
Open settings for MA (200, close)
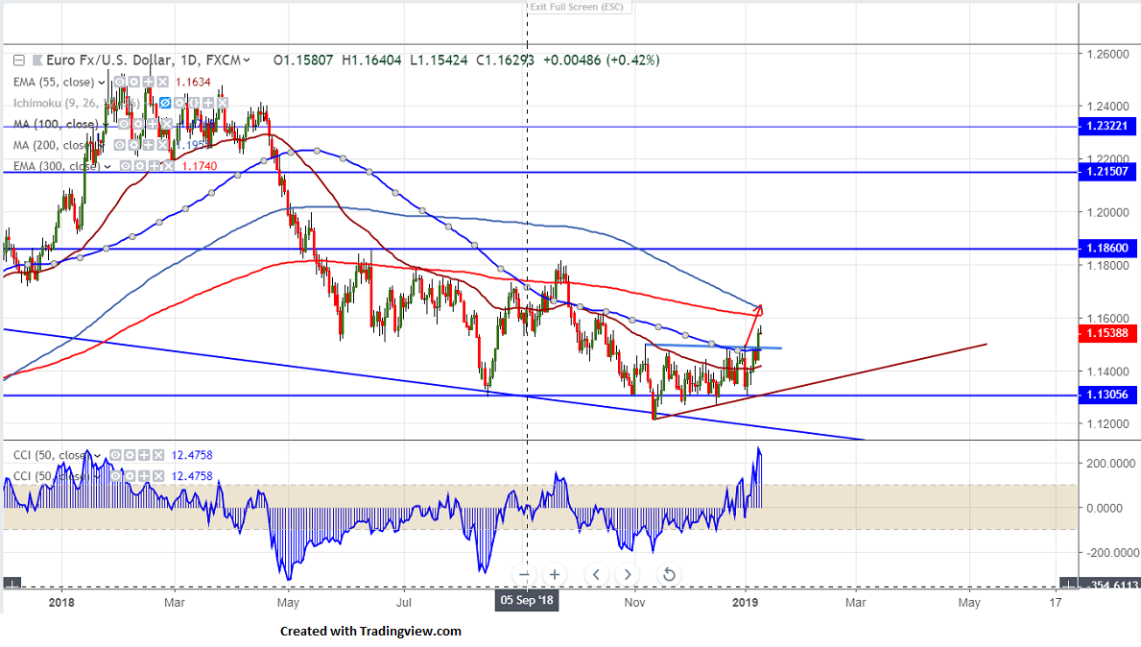(x=134, y=145)
